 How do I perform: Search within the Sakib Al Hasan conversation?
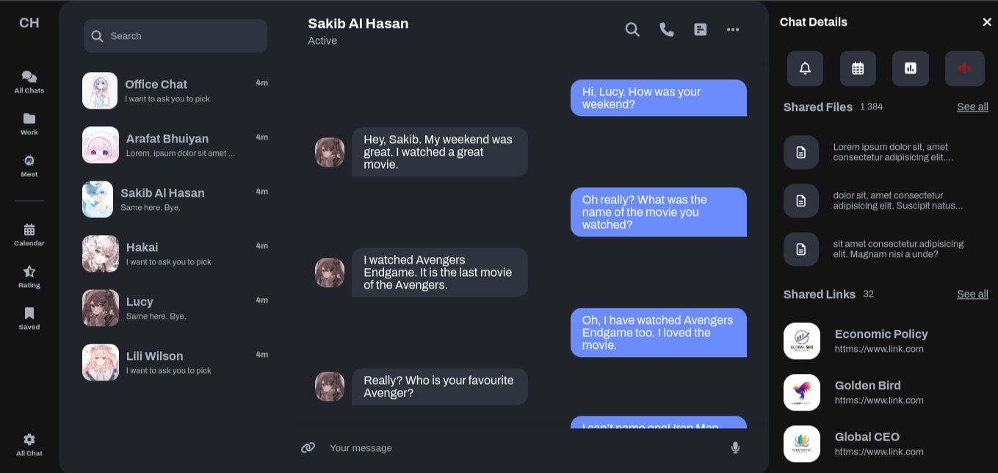(x=632, y=29)
